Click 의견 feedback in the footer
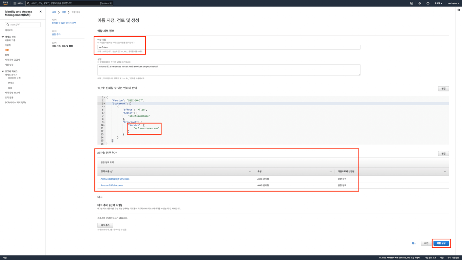This screenshot has height=260, width=462. coord(5,258)
